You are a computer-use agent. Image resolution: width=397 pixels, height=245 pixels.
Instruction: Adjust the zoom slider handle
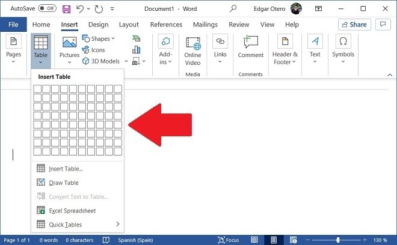point(338,240)
